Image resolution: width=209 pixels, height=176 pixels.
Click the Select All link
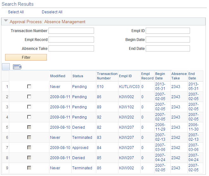click(16, 12)
